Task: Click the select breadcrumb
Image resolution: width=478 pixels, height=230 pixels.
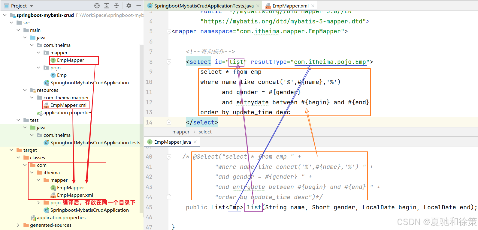Action: coord(205,132)
